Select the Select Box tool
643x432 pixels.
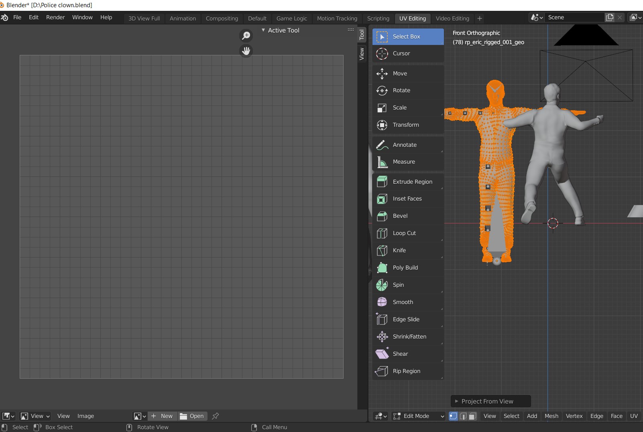(408, 37)
